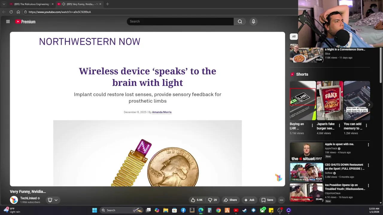View site information lock icon in address bar
Image resolution: width=383 pixels, height=215 pixels.
[x=25, y=12]
